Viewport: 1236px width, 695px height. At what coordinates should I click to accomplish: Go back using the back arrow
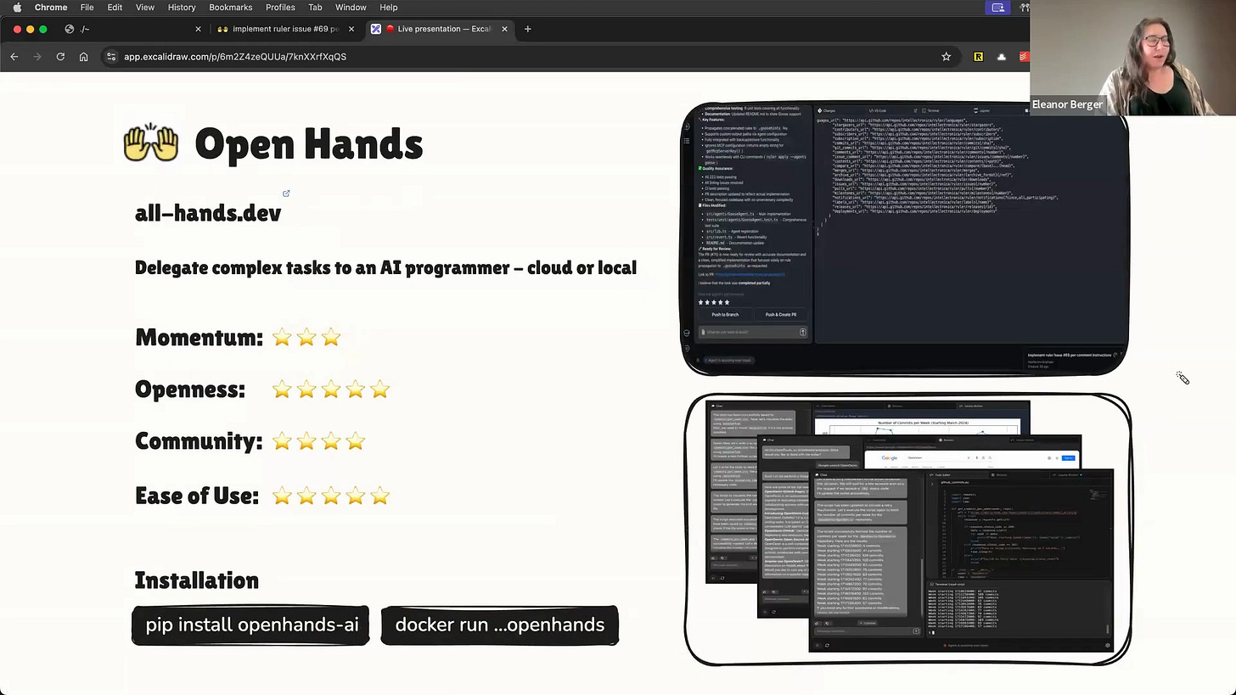(14, 56)
